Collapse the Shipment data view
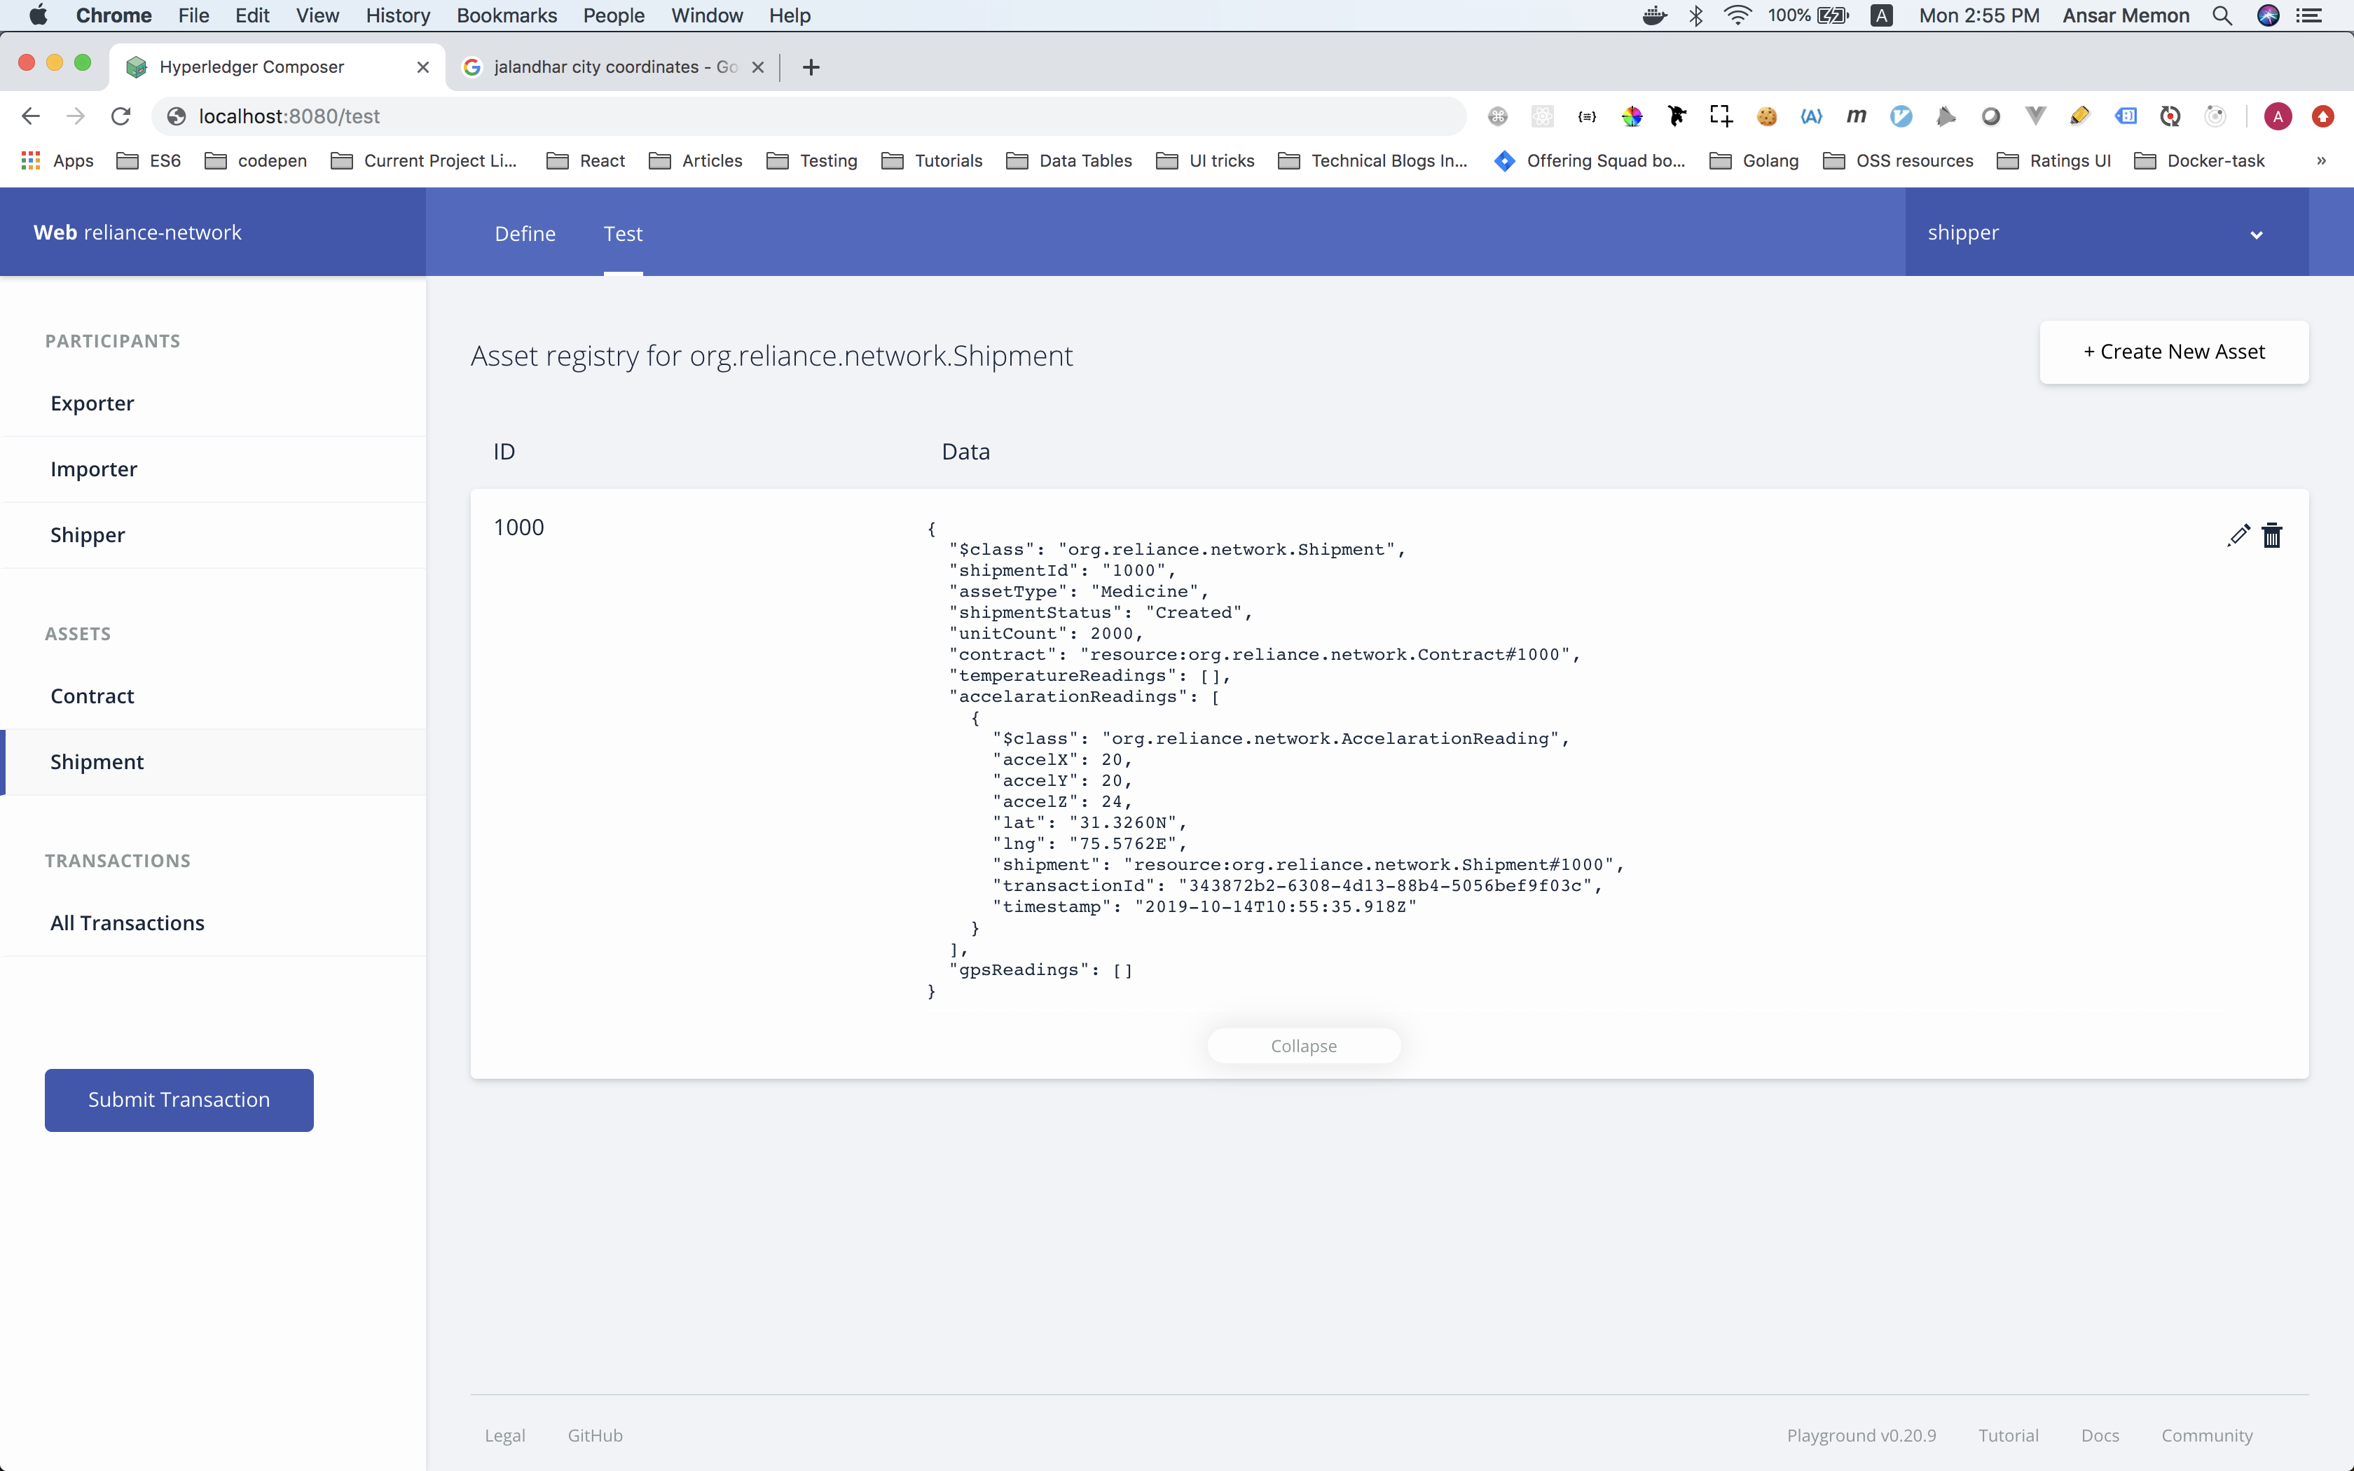2354x1471 pixels. [1305, 1045]
